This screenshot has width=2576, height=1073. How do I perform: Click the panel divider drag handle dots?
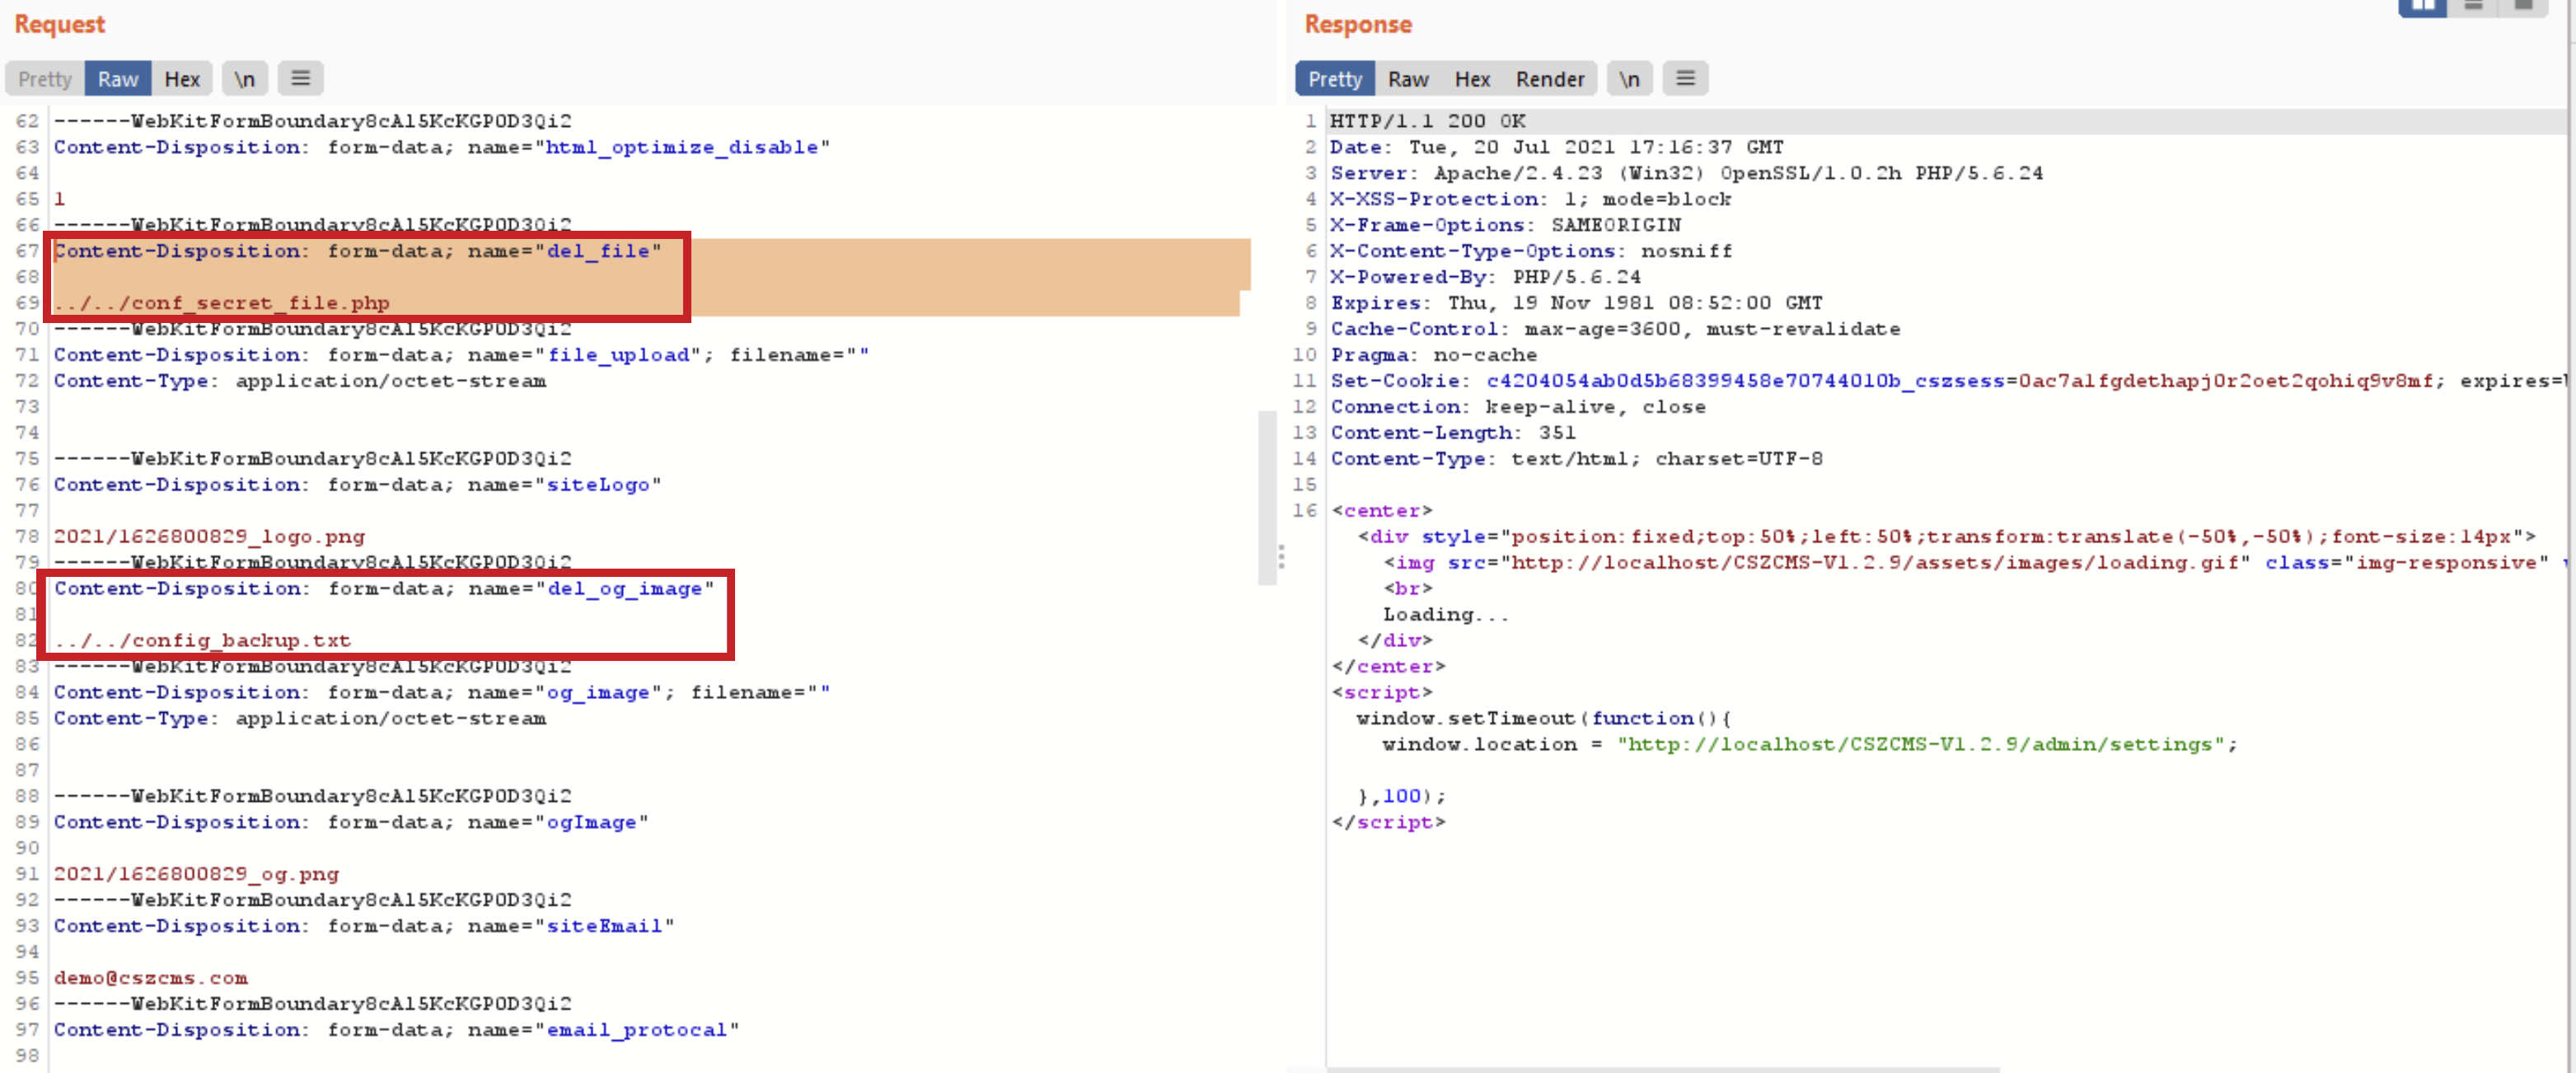1281,557
